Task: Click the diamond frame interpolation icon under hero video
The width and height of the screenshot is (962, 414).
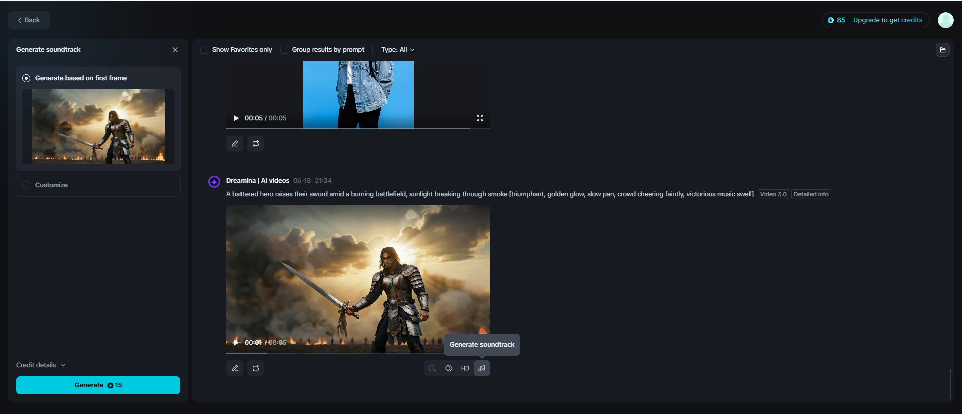Action: 449,368
